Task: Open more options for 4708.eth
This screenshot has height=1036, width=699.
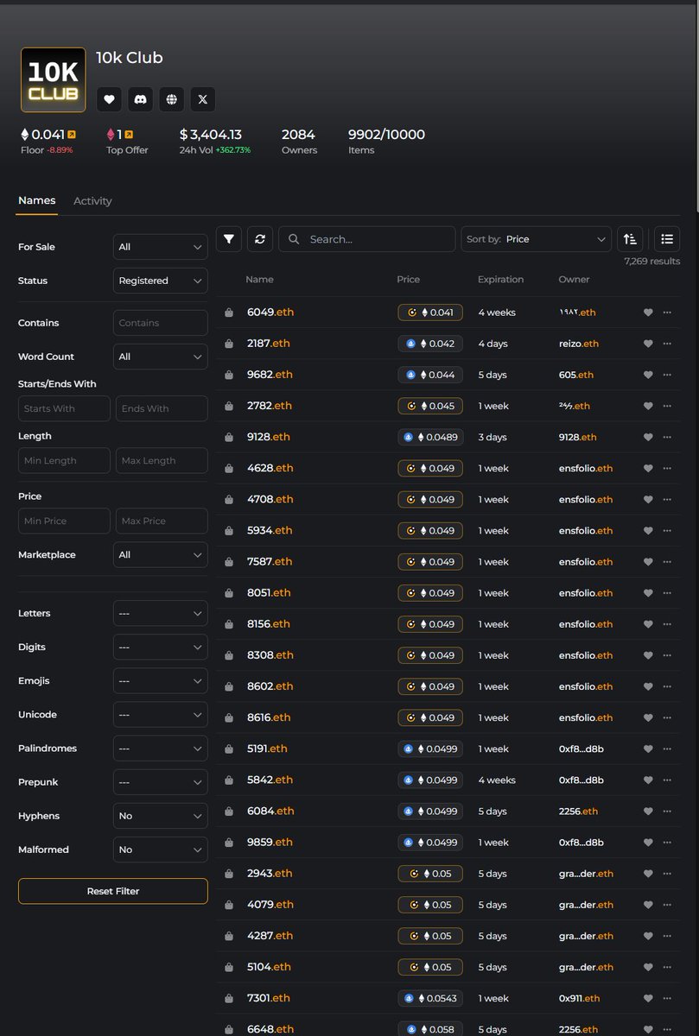Action: click(x=667, y=499)
